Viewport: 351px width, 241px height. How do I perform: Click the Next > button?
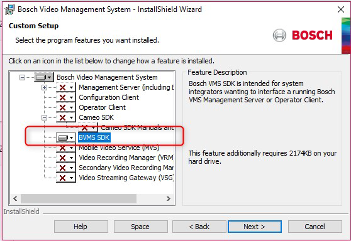click(255, 227)
